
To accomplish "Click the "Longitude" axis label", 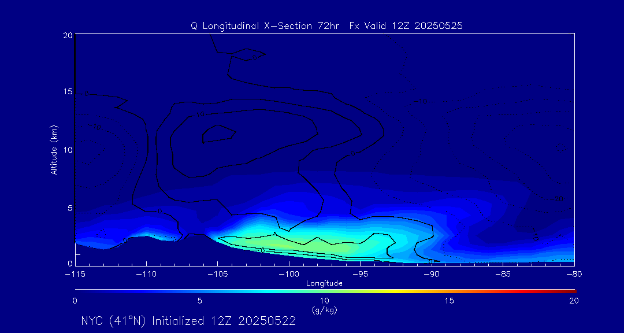I will [324, 283].
